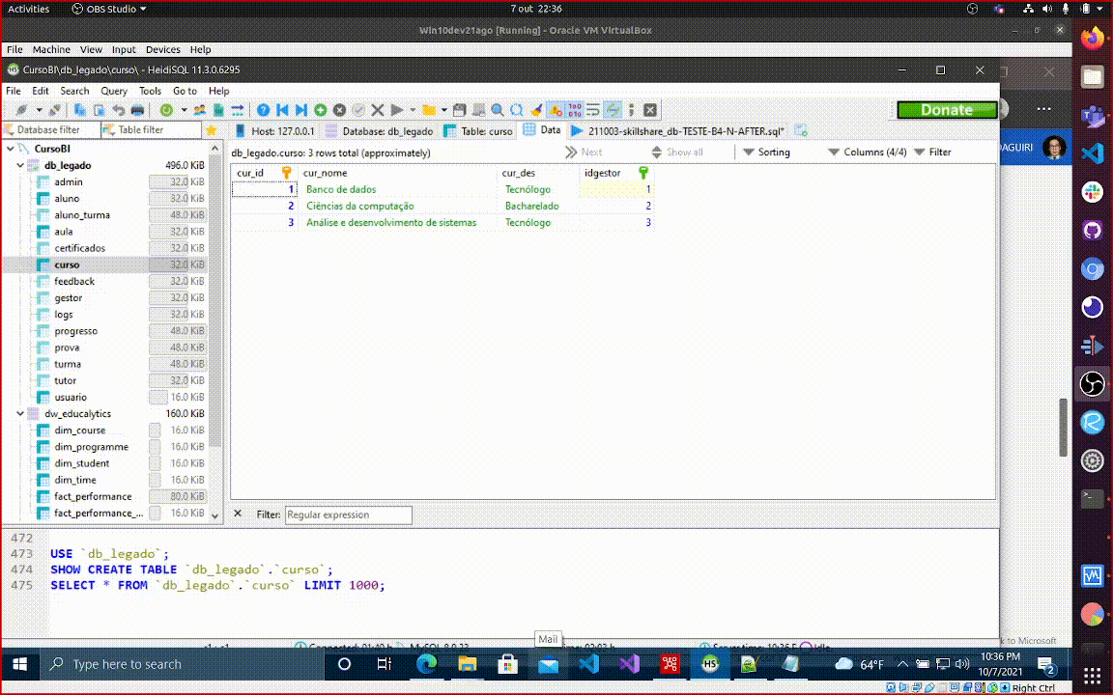Switch to the Database: db_legado tab
Viewport: 1113px width, 695px height.
(x=379, y=131)
